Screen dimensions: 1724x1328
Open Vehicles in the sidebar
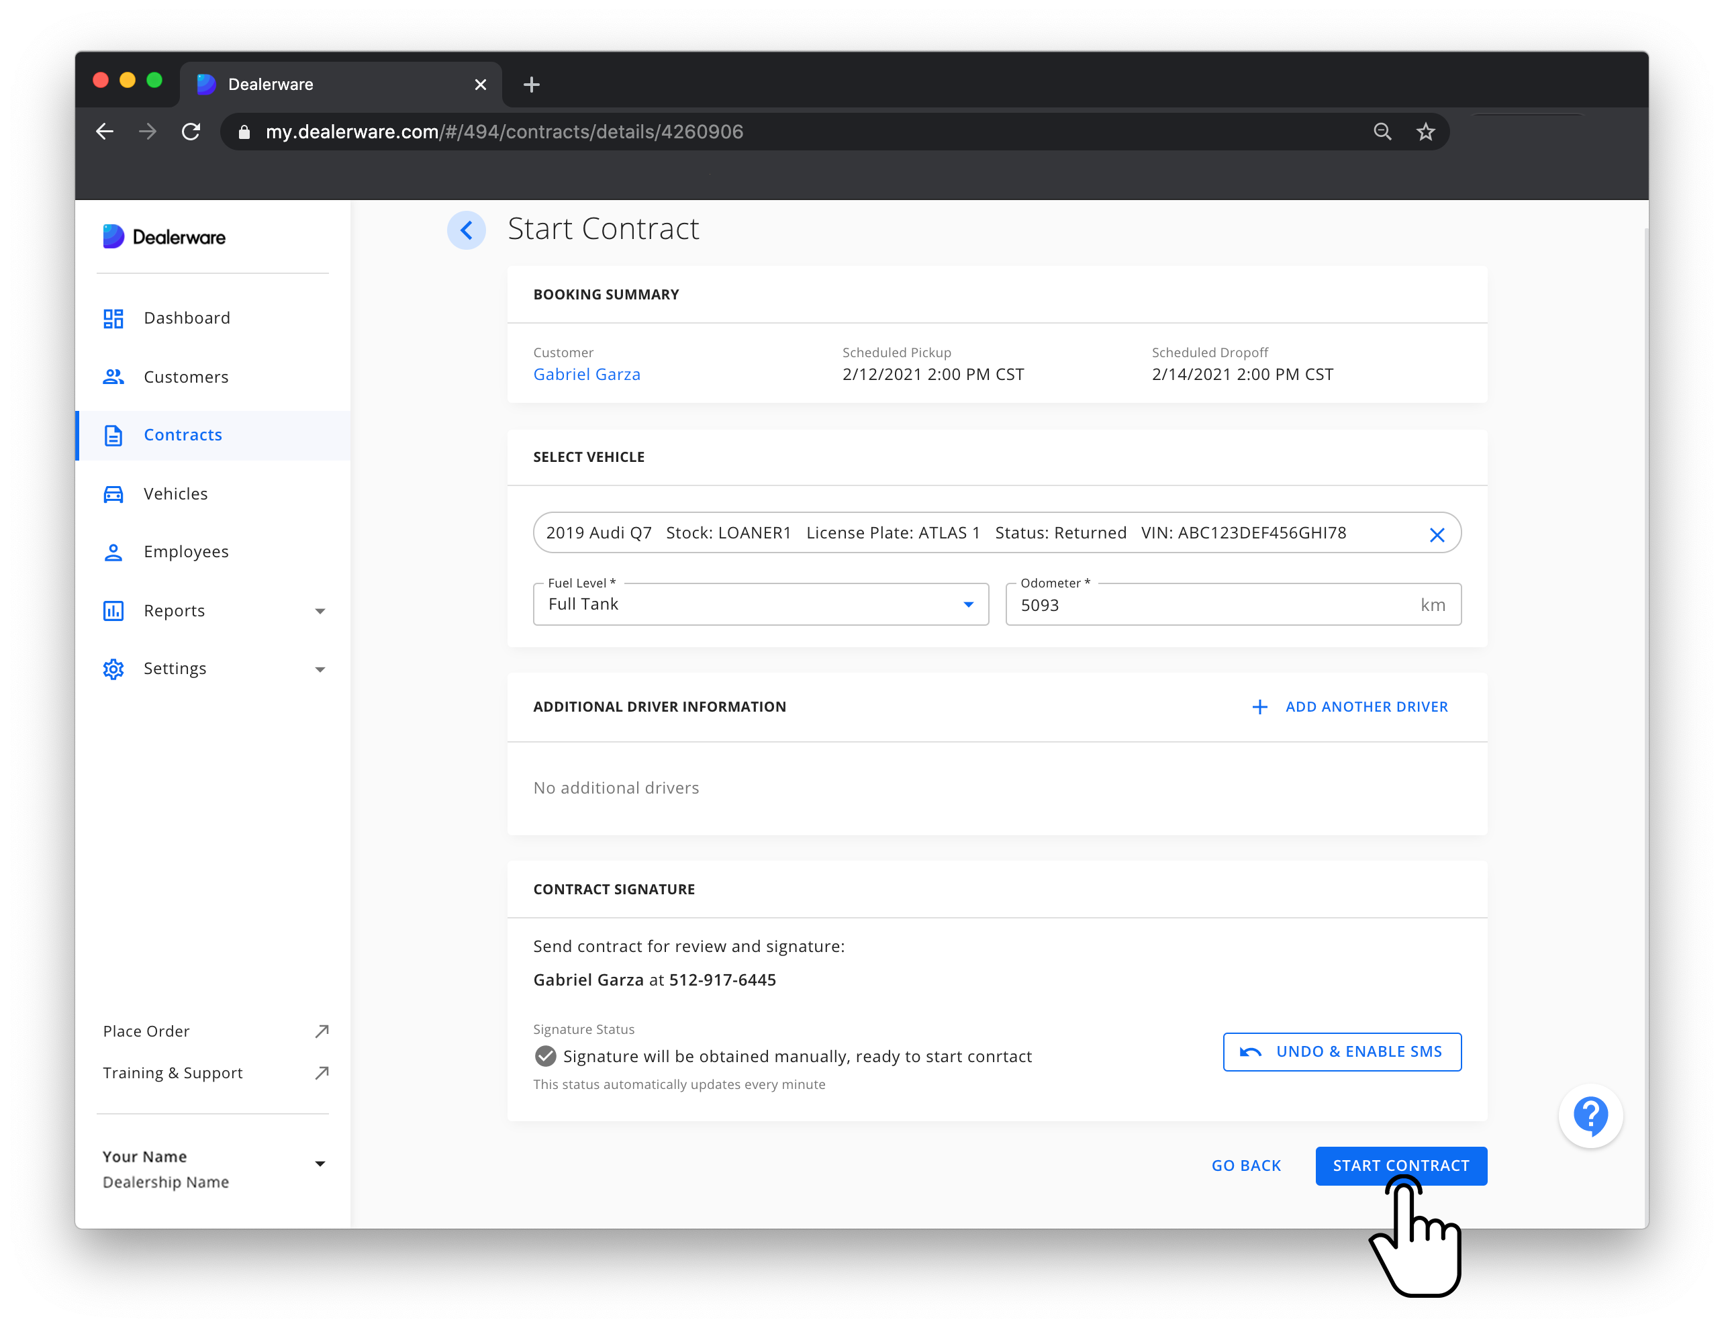[213, 494]
